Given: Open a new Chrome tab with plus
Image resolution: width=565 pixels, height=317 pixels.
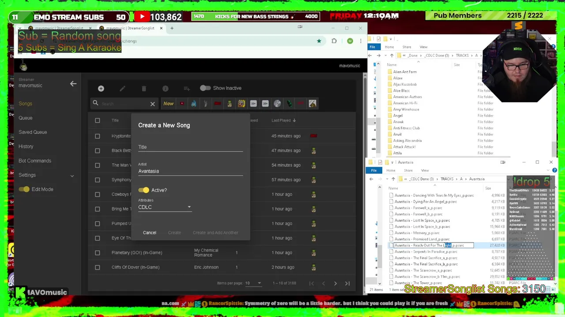Looking at the screenshot, I should 172,28.
